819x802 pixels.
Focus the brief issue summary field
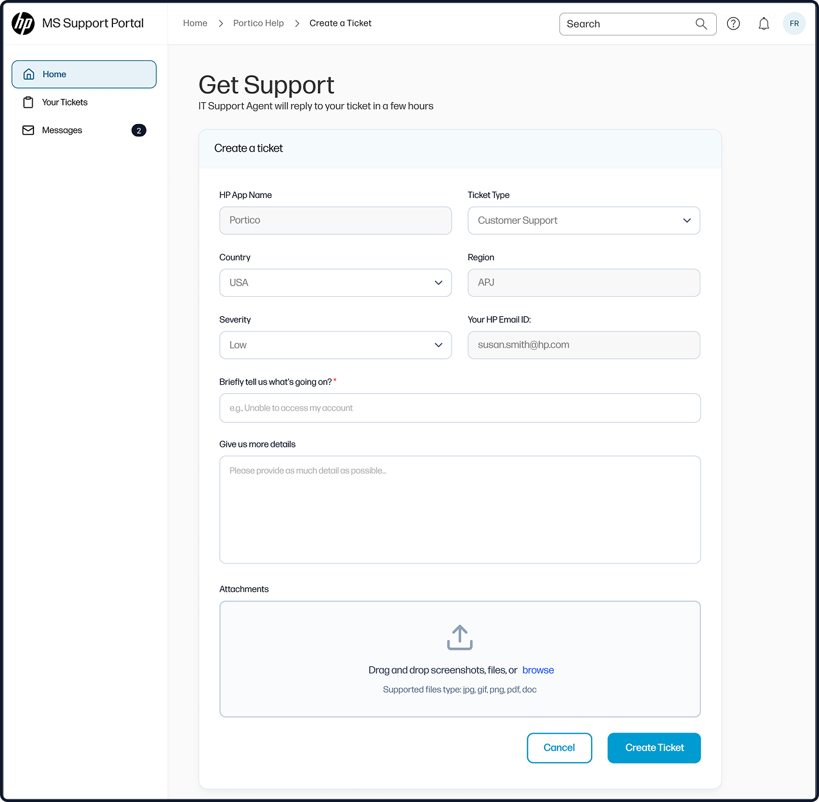pos(459,408)
